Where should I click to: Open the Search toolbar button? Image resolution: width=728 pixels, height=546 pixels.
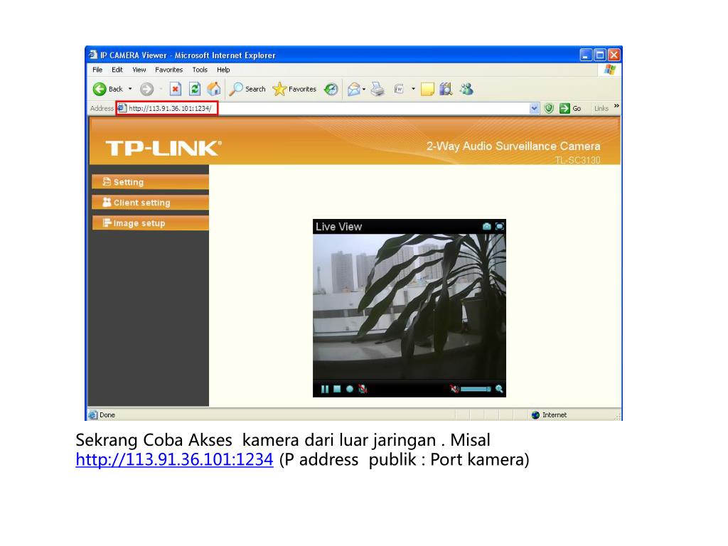[247, 89]
